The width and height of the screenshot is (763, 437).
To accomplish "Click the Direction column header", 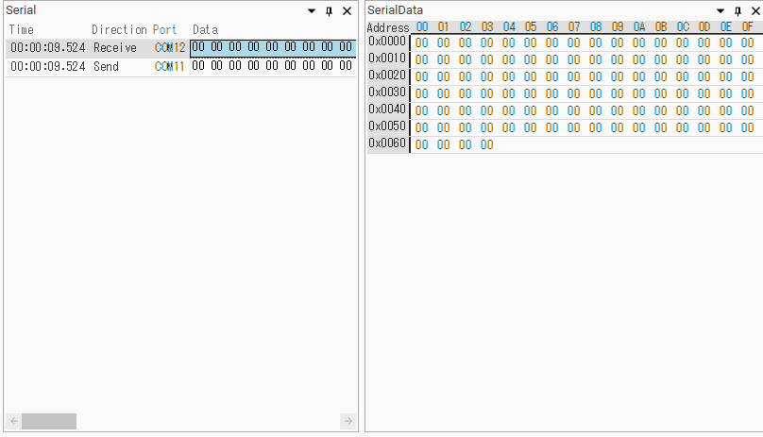I will [119, 29].
